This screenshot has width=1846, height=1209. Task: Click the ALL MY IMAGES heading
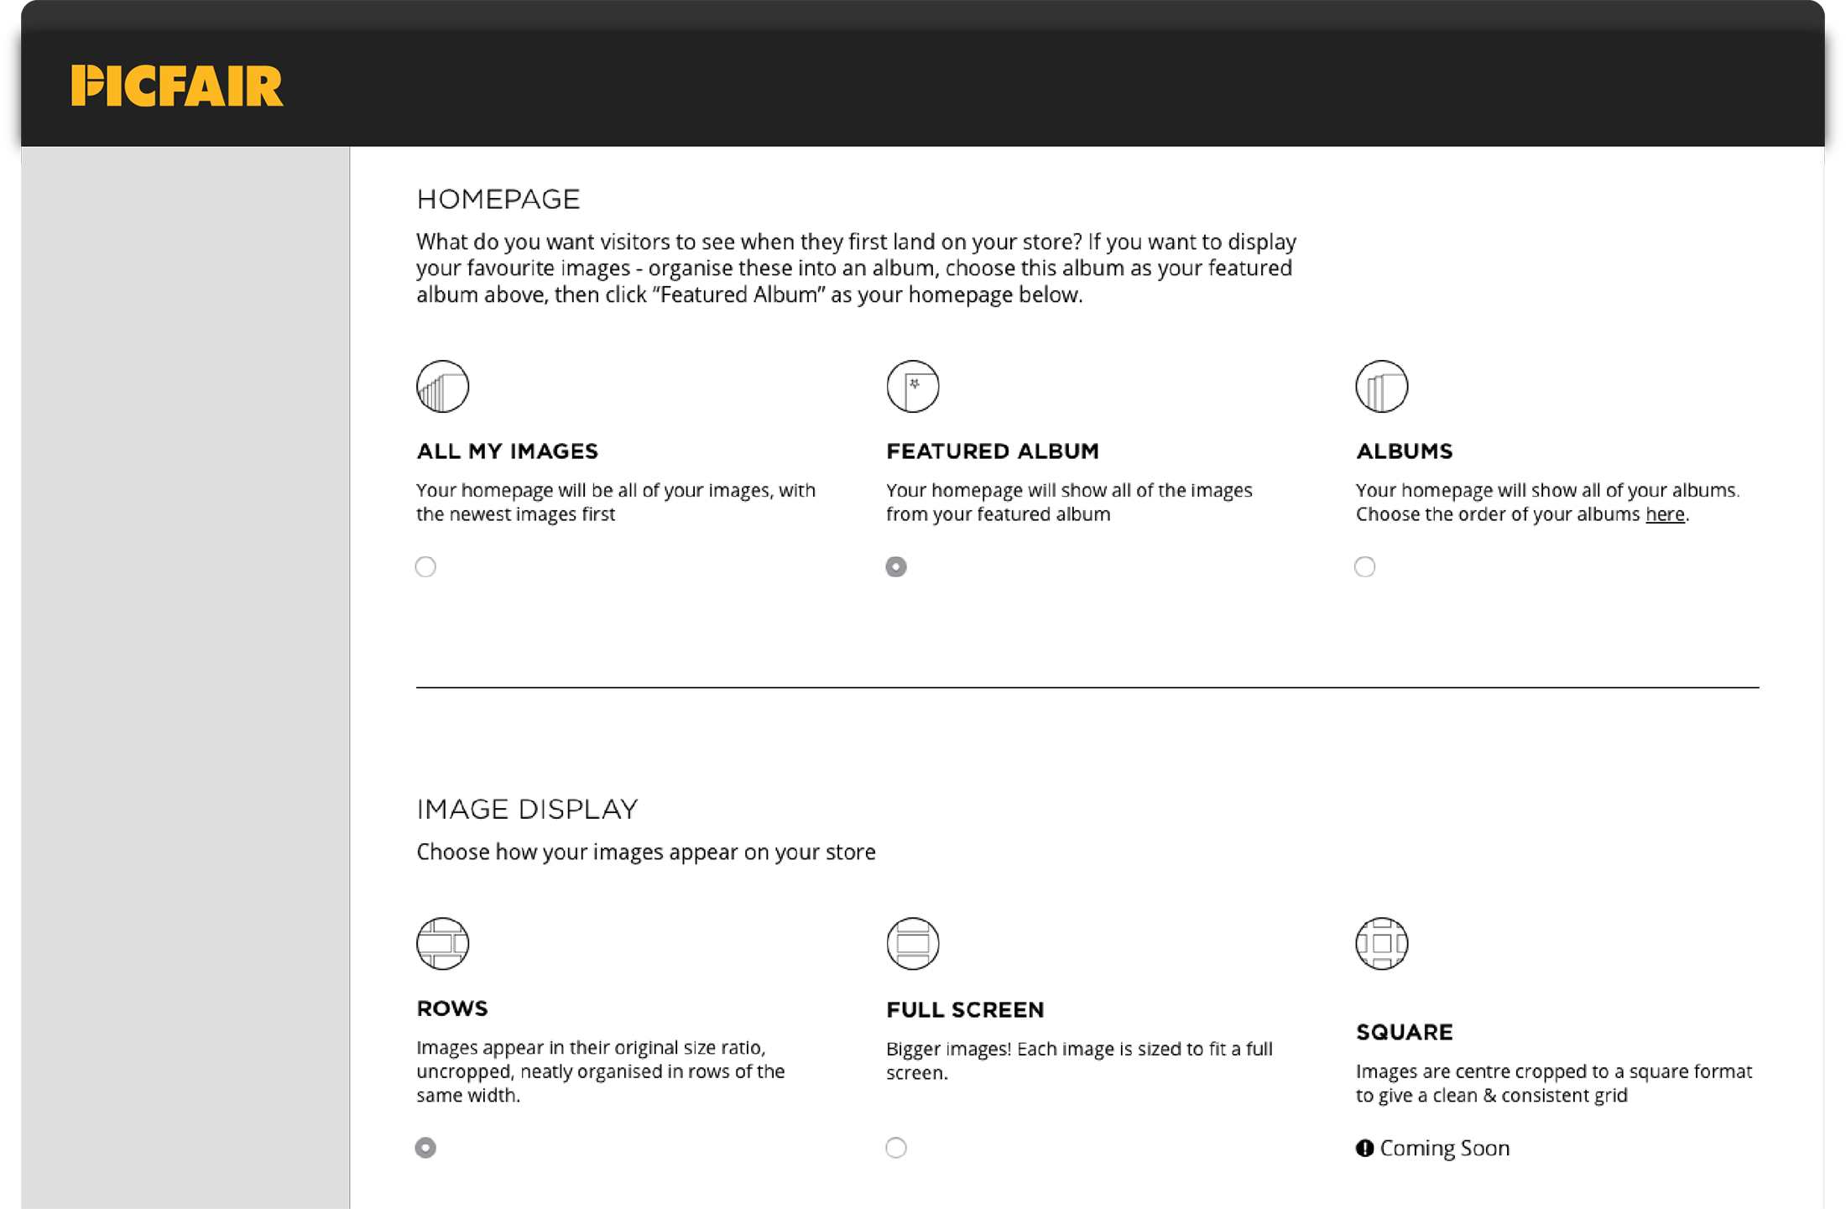tap(508, 451)
